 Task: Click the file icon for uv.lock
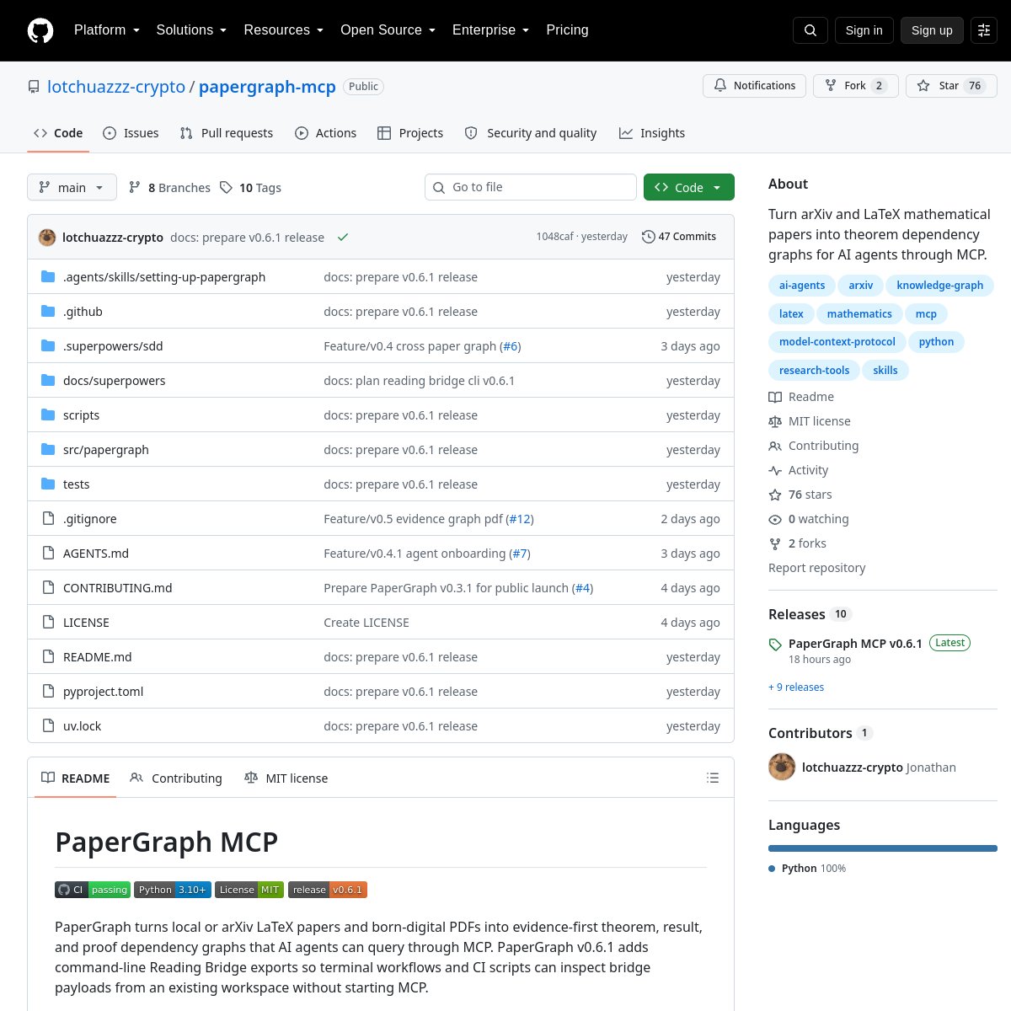(48, 726)
